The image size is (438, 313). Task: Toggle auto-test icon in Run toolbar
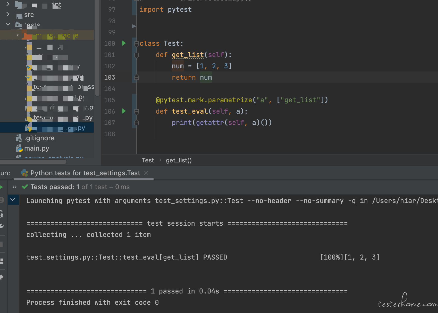[2, 213]
